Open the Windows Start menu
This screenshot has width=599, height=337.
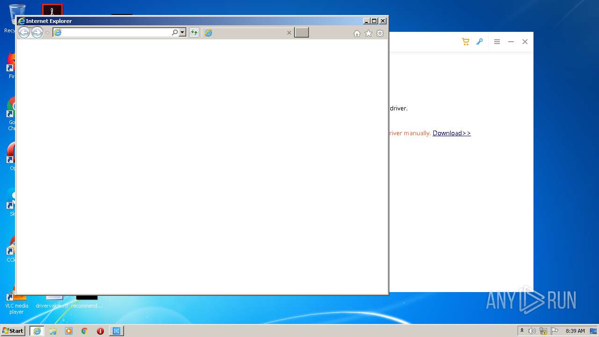tap(13, 330)
